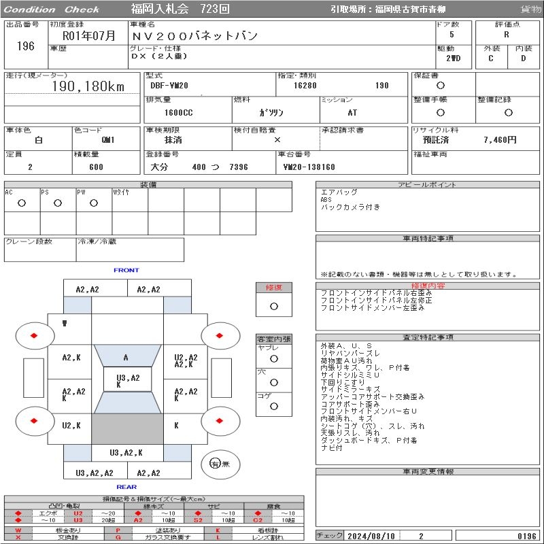This screenshot has height=544, width=544.
Task: Click the displacement 1600CC
Action: (179, 112)
